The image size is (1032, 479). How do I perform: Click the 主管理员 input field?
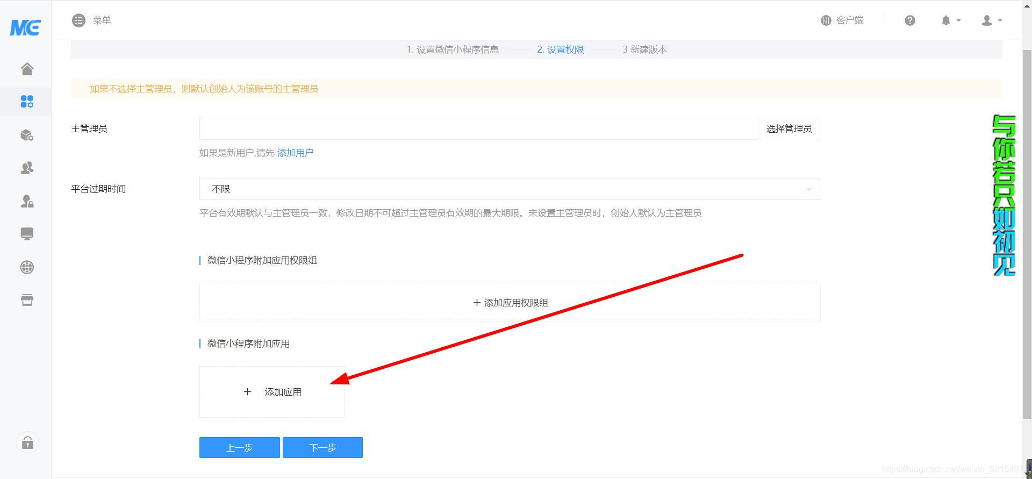(x=478, y=128)
